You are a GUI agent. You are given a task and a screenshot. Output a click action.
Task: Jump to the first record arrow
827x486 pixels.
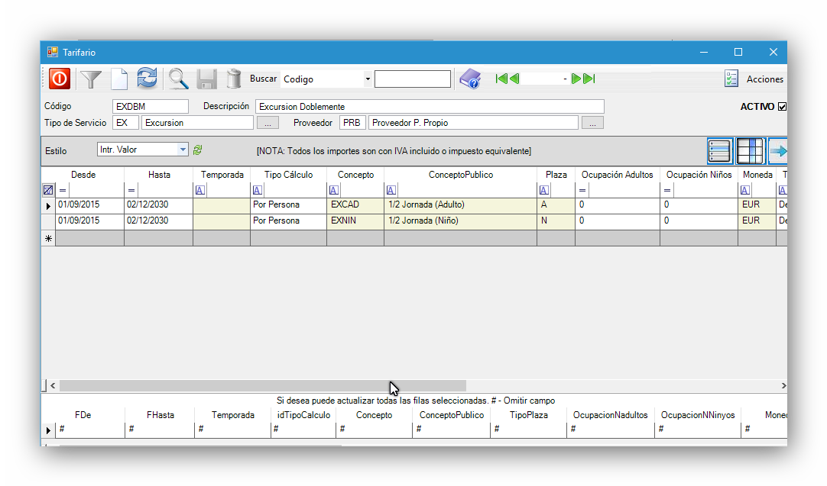(x=501, y=79)
